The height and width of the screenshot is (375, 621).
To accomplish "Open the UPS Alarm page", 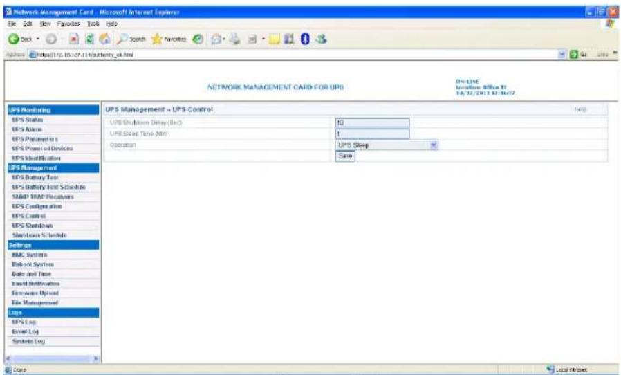I will point(27,129).
